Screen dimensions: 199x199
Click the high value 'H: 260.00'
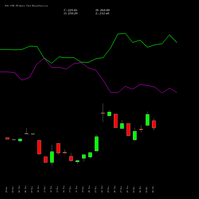(x=103, y=10)
